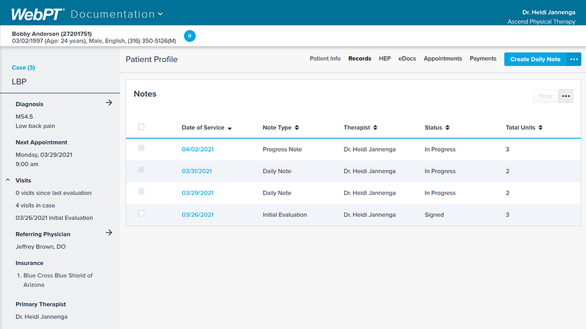This screenshot has height=329, width=586.
Task: Toggle the select-all notes checkbox
Action: pyautogui.click(x=142, y=127)
